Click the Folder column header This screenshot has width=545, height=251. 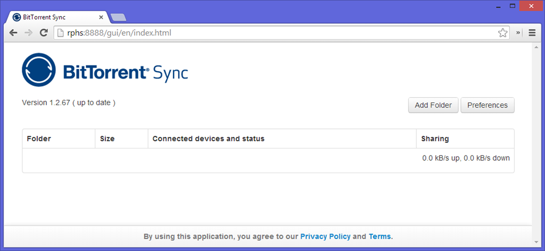(39, 139)
